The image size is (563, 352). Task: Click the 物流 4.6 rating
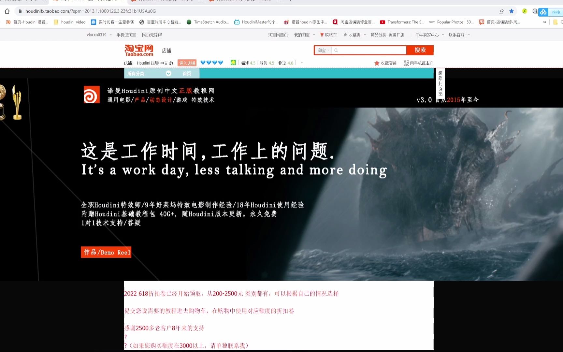pos(286,63)
